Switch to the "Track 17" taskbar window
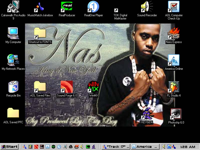This screenshot has width=200, height=150. tap(116, 147)
